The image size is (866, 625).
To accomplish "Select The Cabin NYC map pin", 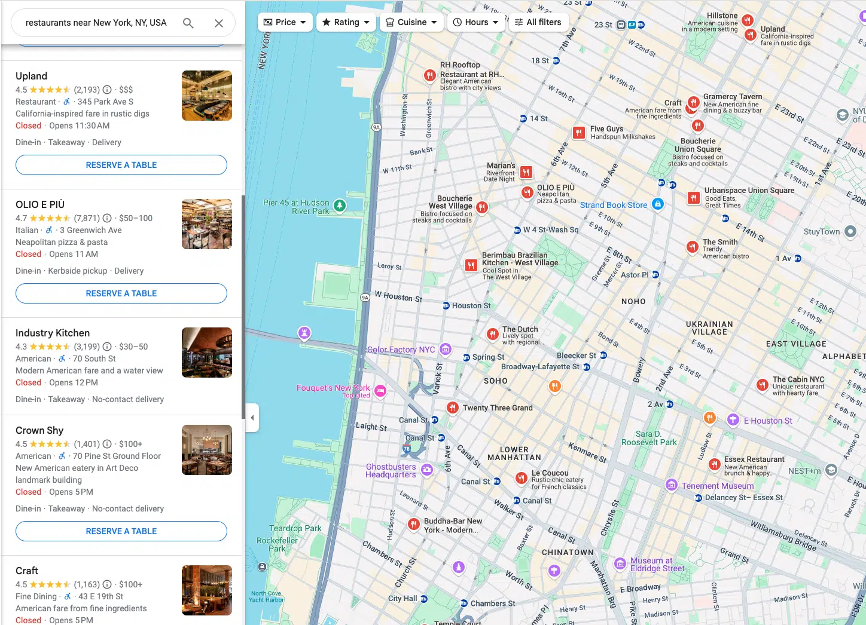I will pyautogui.click(x=762, y=385).
